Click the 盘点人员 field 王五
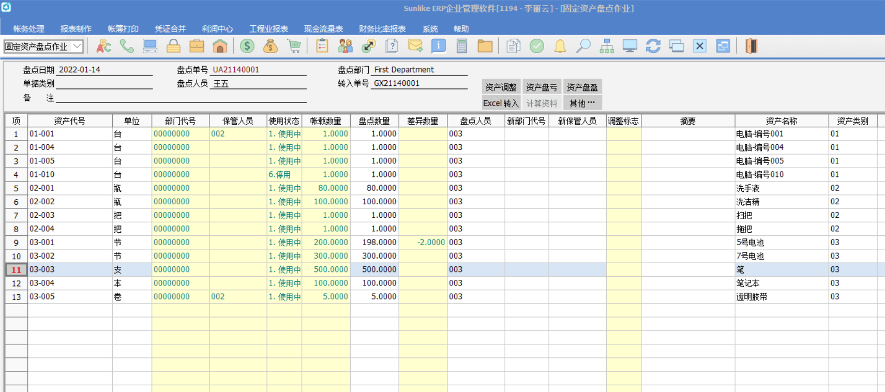This screenshot has height=392, width=885. click(258, 84)
